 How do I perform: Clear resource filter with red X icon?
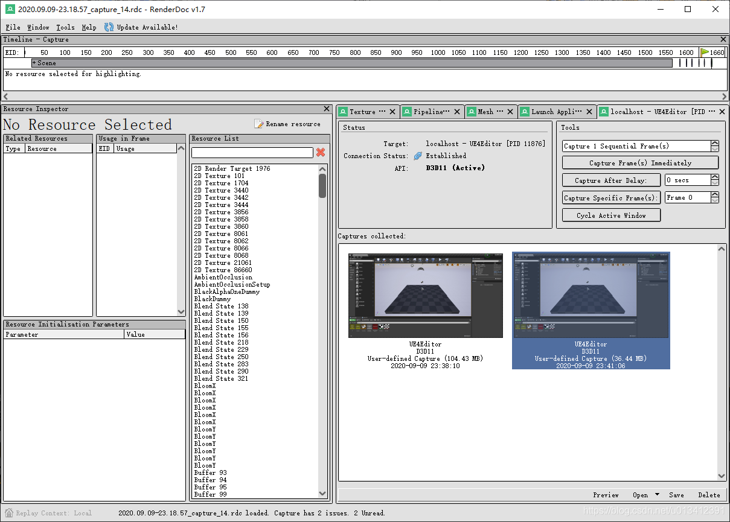tap(321, 152)
